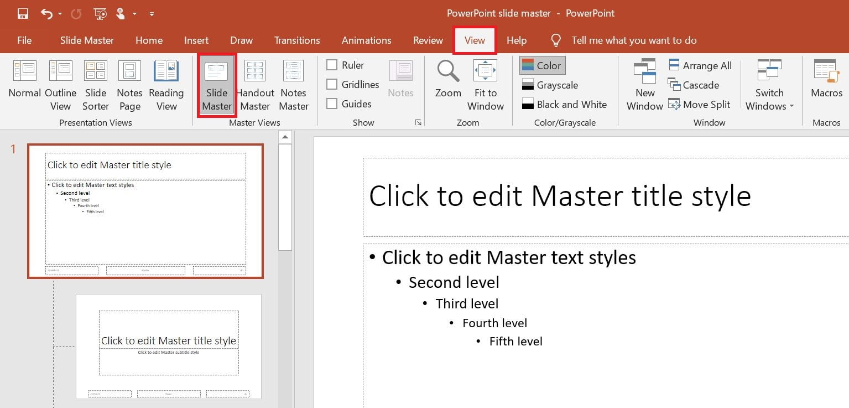Open the Transitions tab
This screenshot has height=408, width=849.
click(297, 40)
